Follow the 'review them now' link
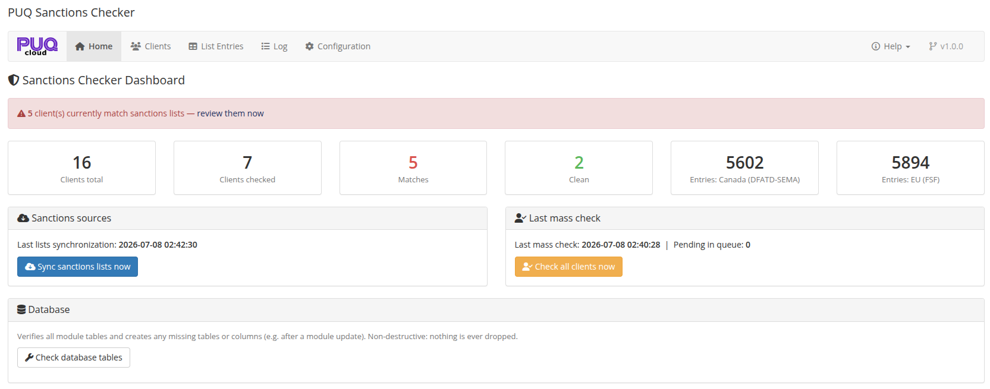This screenshot has width=990, height=389. [x=230, y=113]
